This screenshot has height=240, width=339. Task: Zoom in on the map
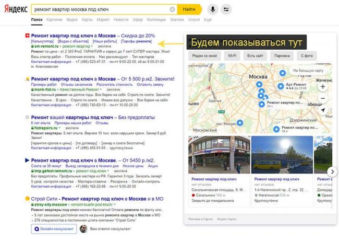[323, 86]
